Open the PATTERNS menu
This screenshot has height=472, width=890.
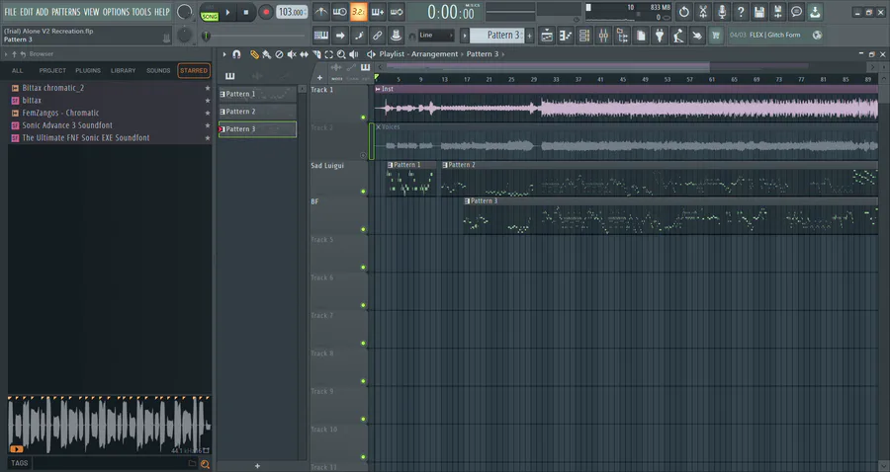(x=66, y=12)
